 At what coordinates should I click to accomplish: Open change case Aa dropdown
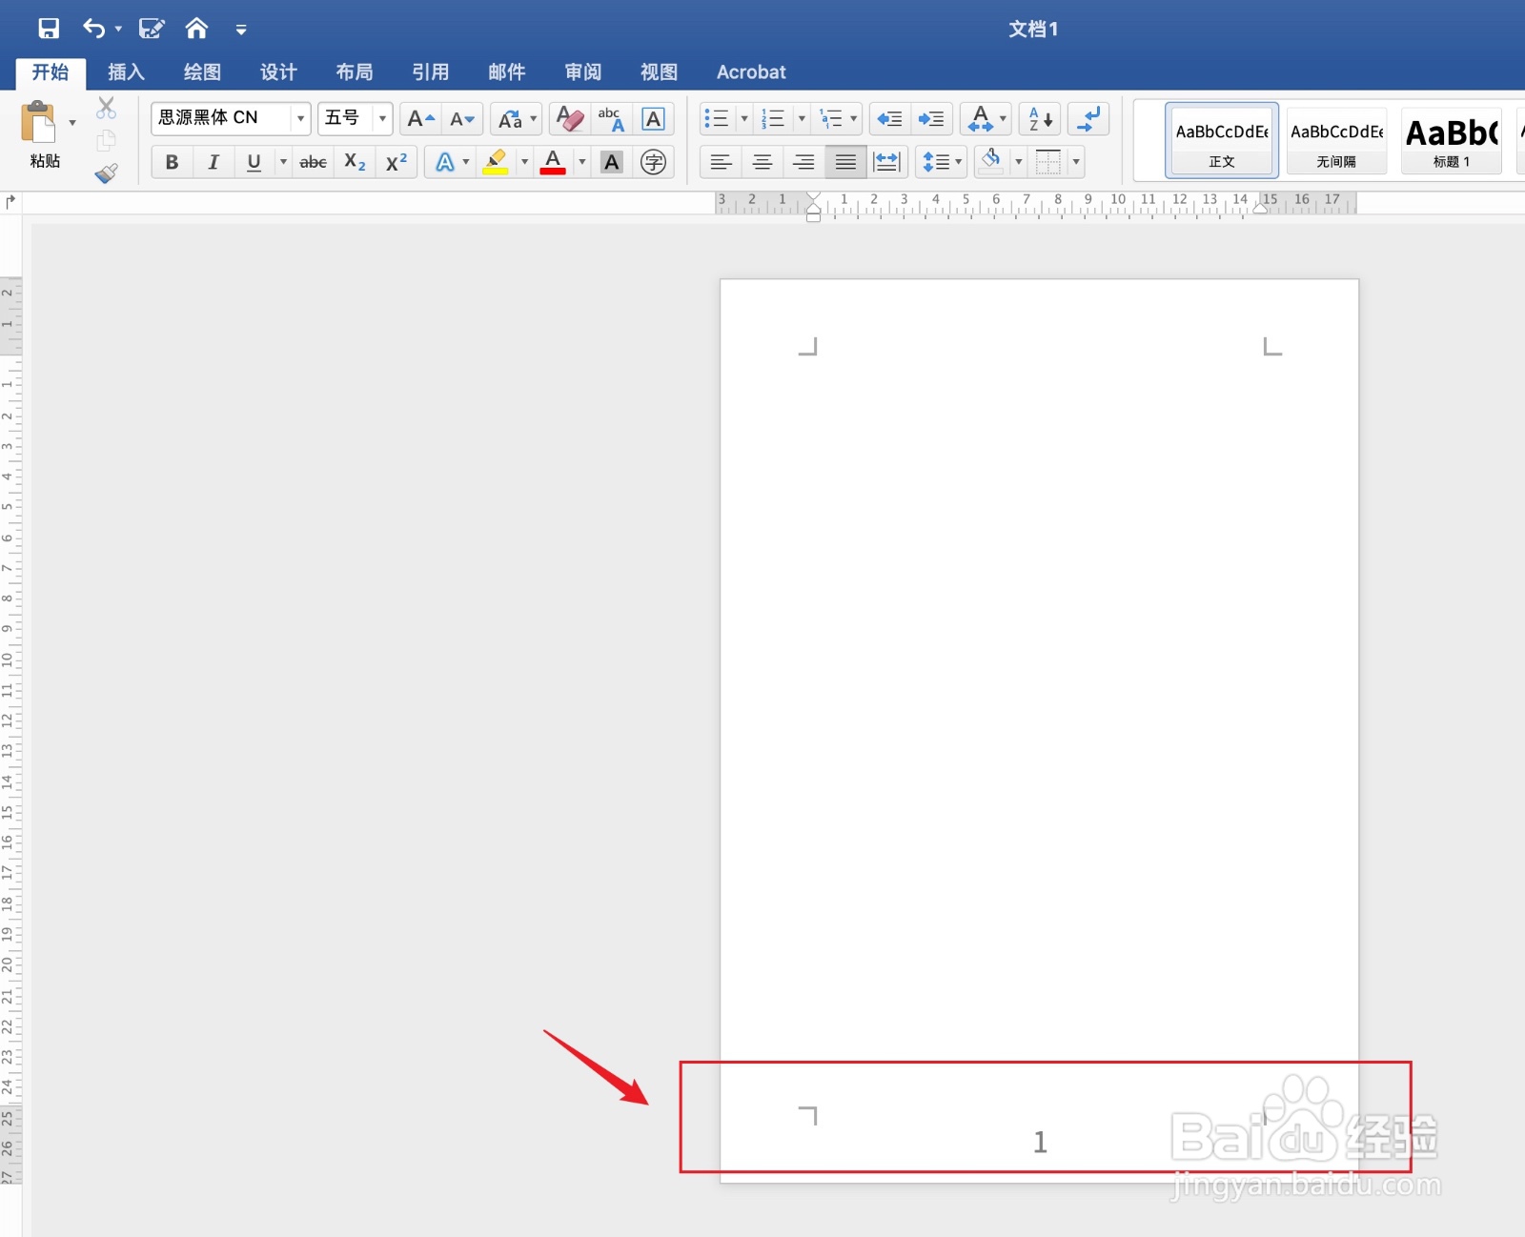(x=517, y=119)
